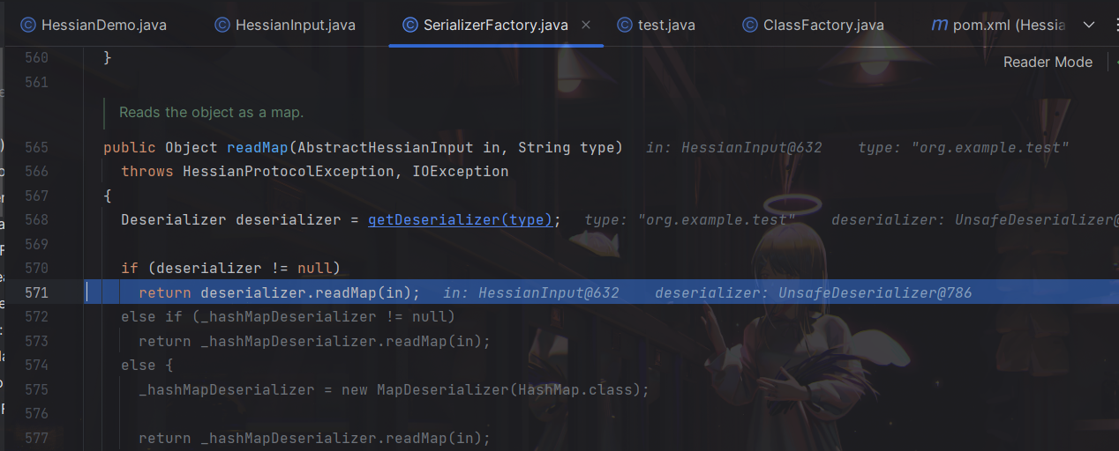Click IOException in the throws clause
The image size is (1119, 451).
pyautogui.click(x=461, y=171)
